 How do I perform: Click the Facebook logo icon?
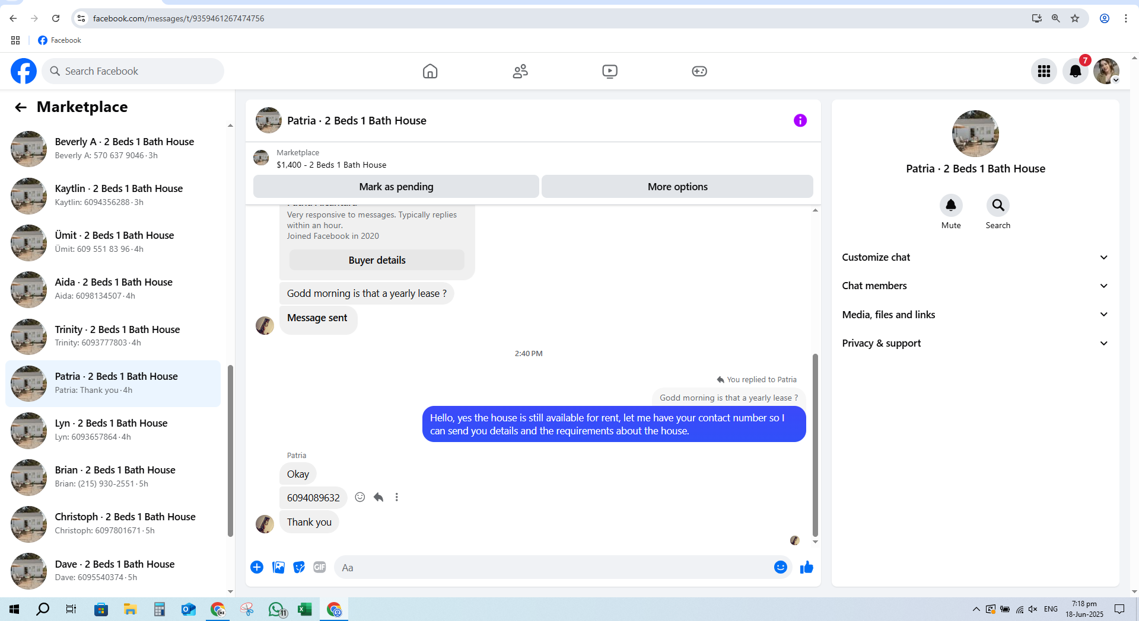pos(24,71)
